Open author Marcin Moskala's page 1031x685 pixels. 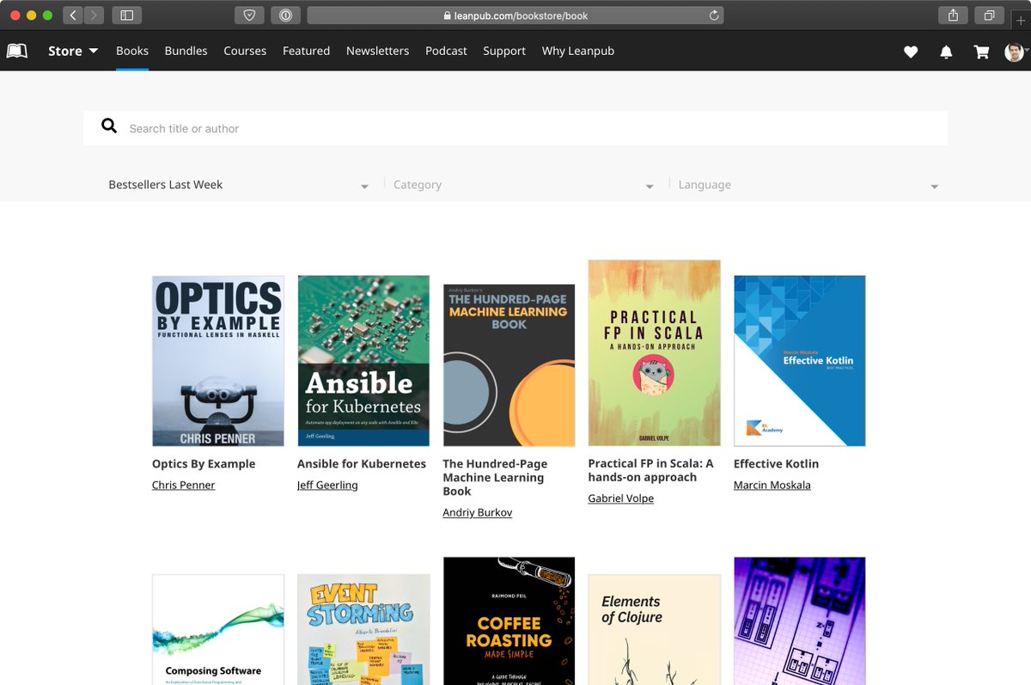pos(772,485)
